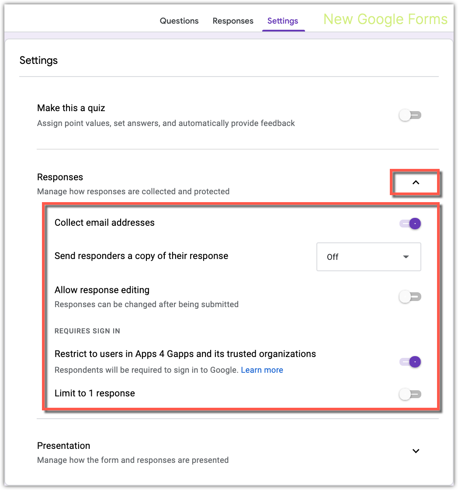This screenshot has width=458, height=490.
Task: Collapse the Responses settings section
Action: tap(415, 182)
